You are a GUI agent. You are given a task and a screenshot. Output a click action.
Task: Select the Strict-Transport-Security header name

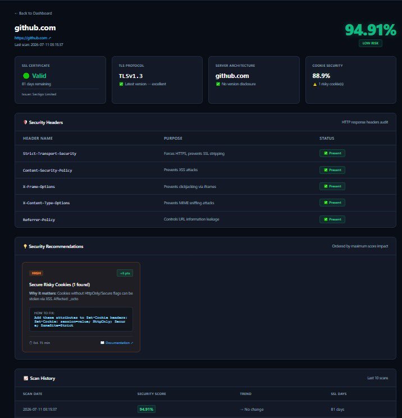49,154
